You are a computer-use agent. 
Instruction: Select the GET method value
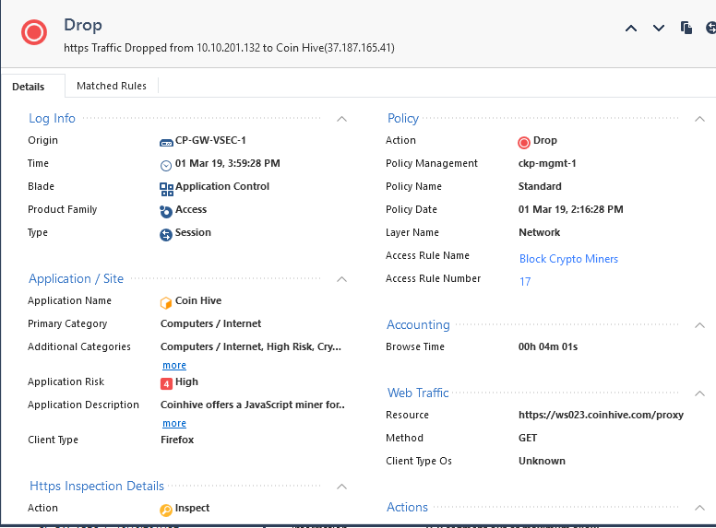[x=528, y=438]
